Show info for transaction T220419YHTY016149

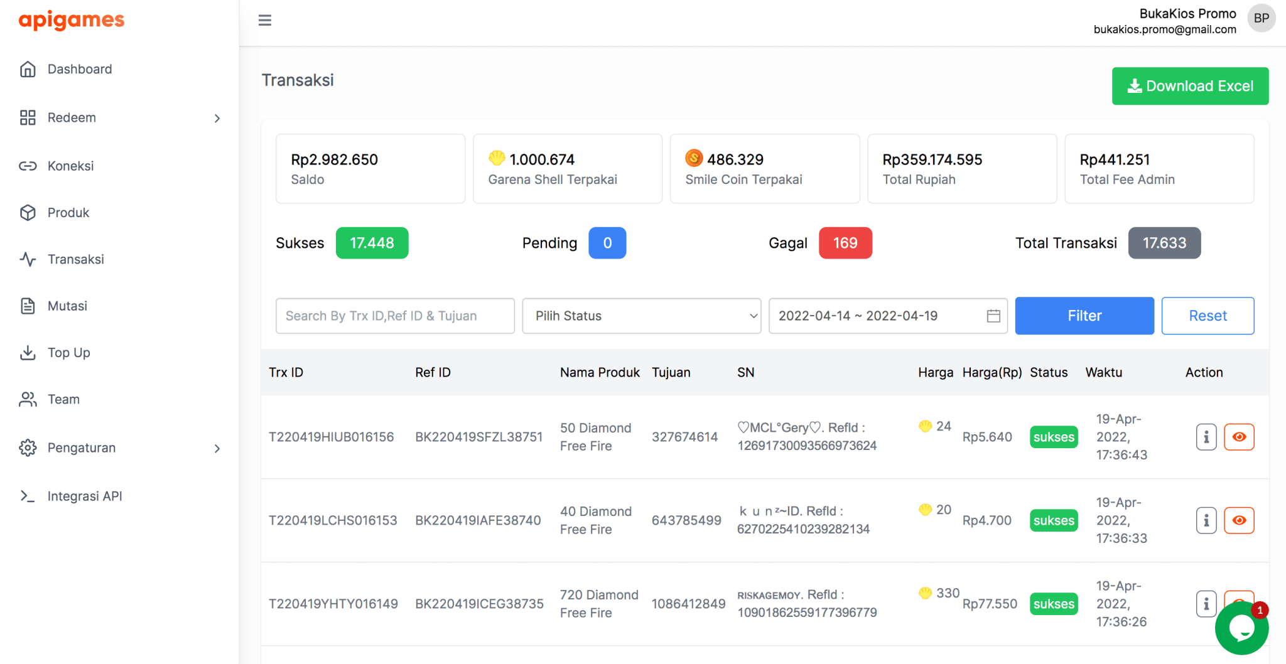(x=1206, y=604)
